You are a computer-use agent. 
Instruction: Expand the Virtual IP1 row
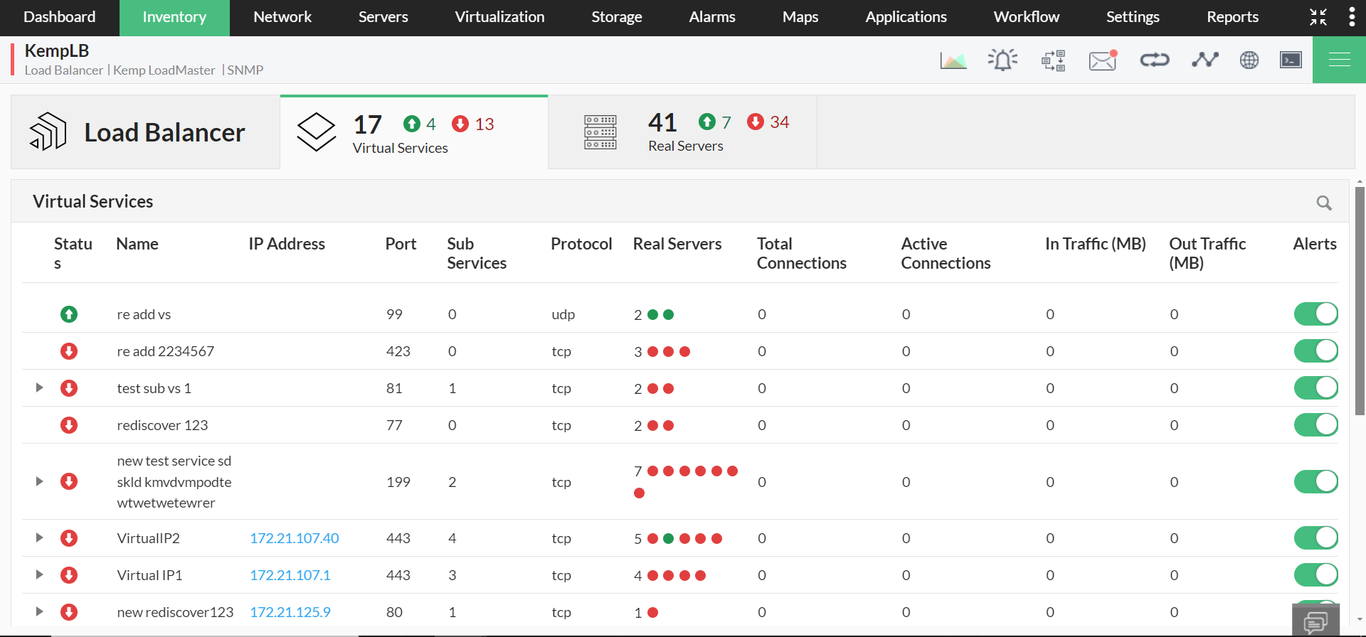40,574
